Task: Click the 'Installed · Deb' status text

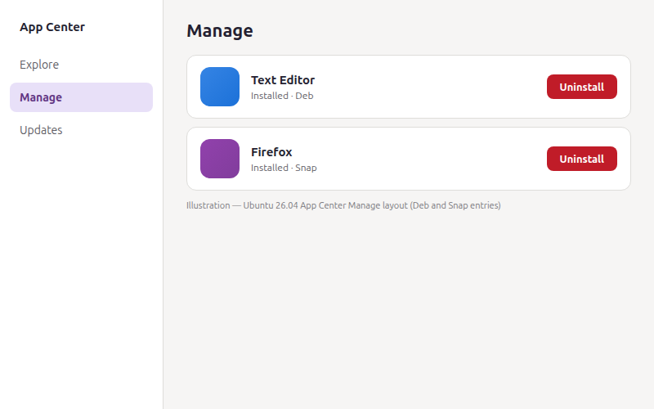Action: 282,96
